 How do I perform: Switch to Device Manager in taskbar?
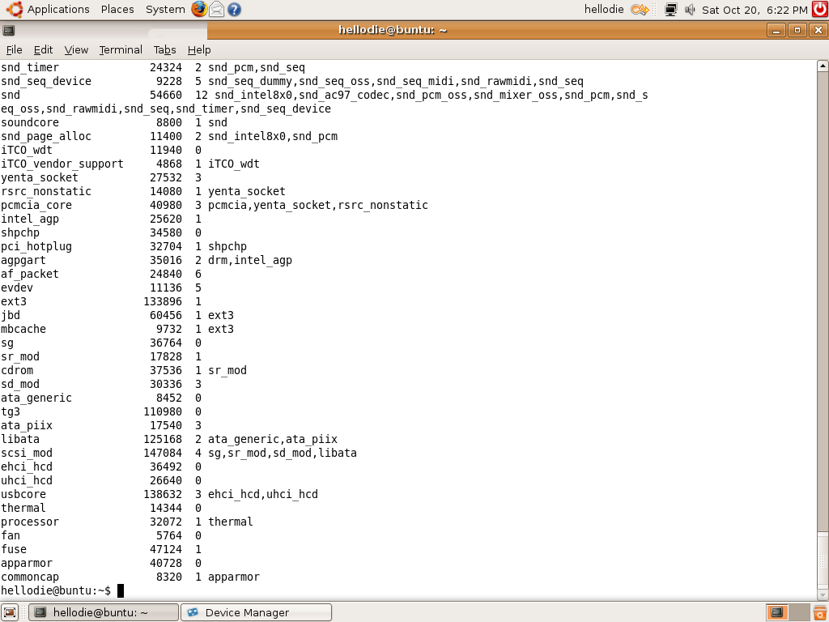[256, 612]
